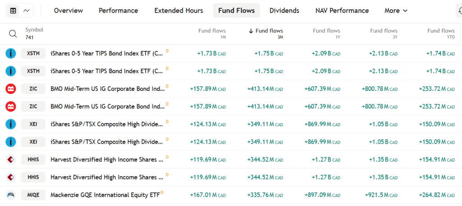
Task: Select the NAV Performance tab
Action: (x=342, y=10)
